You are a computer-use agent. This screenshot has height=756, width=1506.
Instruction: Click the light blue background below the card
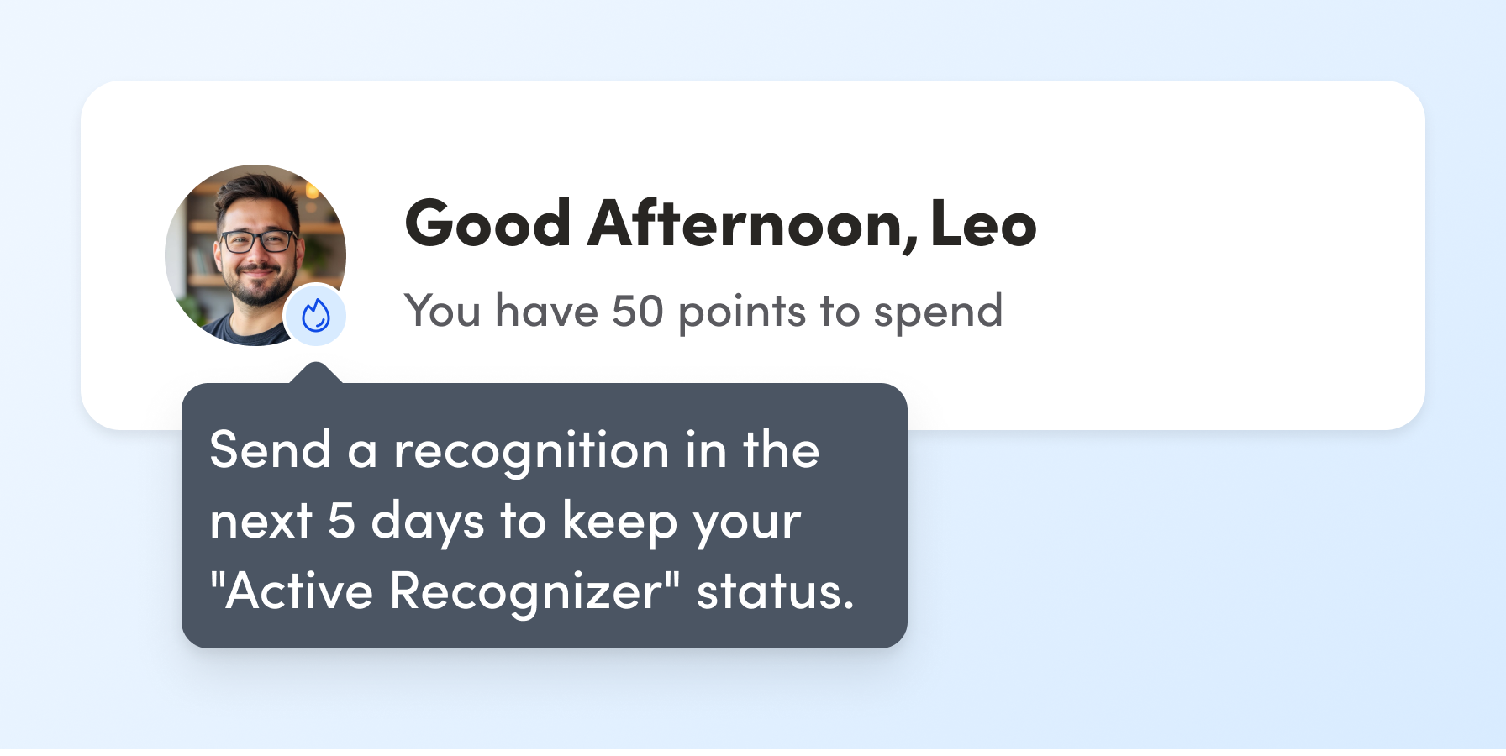tap(1177, 588)
